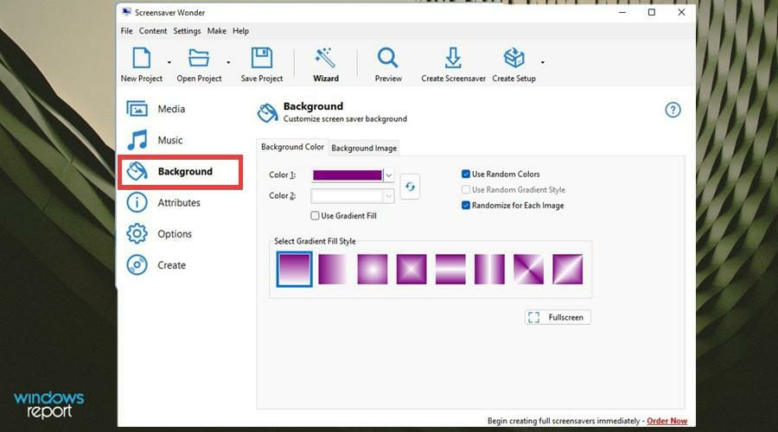Toggle Use Random Gradient Style checkbox
Viewport: 778px width, 432px height.
[x=465, y=189]
